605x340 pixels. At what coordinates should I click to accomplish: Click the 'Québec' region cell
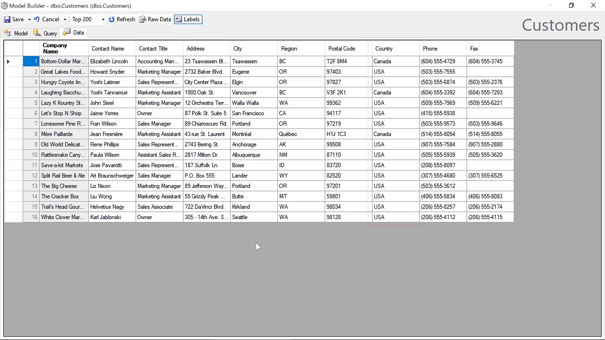301,134
